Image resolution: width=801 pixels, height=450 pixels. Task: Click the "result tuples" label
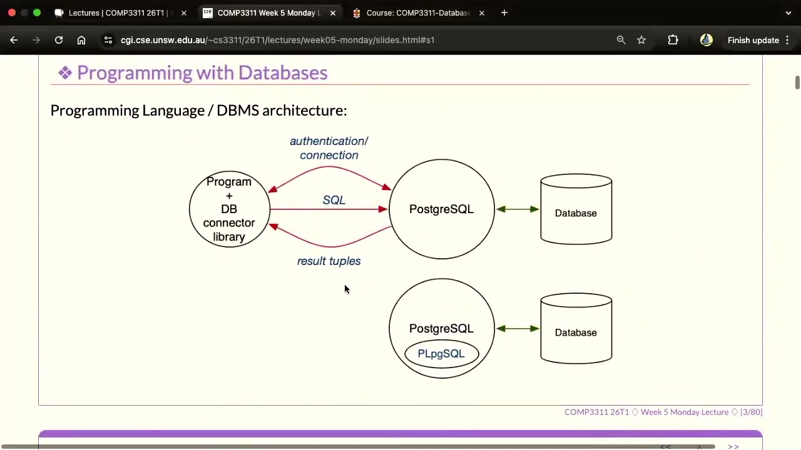pyautogui.click(x=329, y=261)
